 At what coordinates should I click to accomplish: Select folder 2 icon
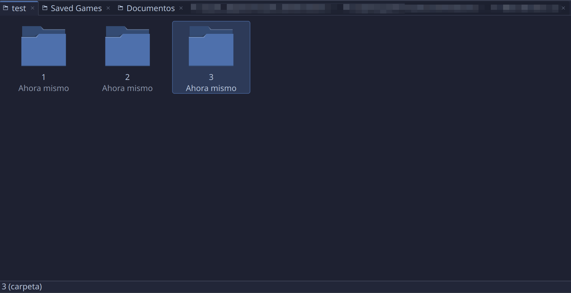click(127, 46)
